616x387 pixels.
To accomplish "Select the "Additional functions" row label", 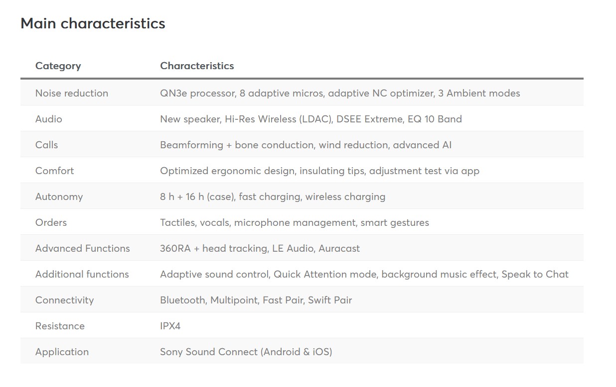I will [82, 274].
